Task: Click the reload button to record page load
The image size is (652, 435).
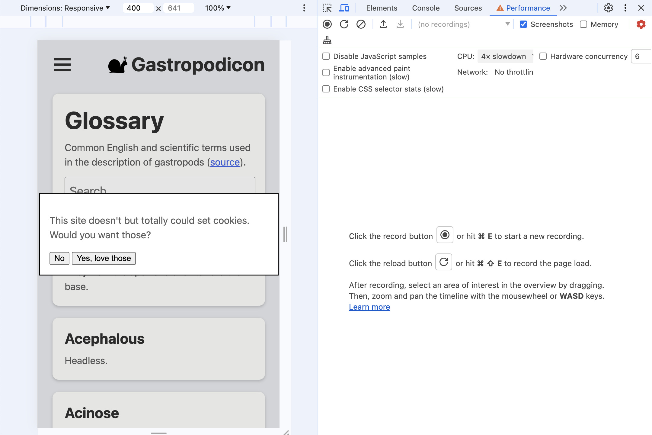Action: pyautogui.click(x=344, y=24)
